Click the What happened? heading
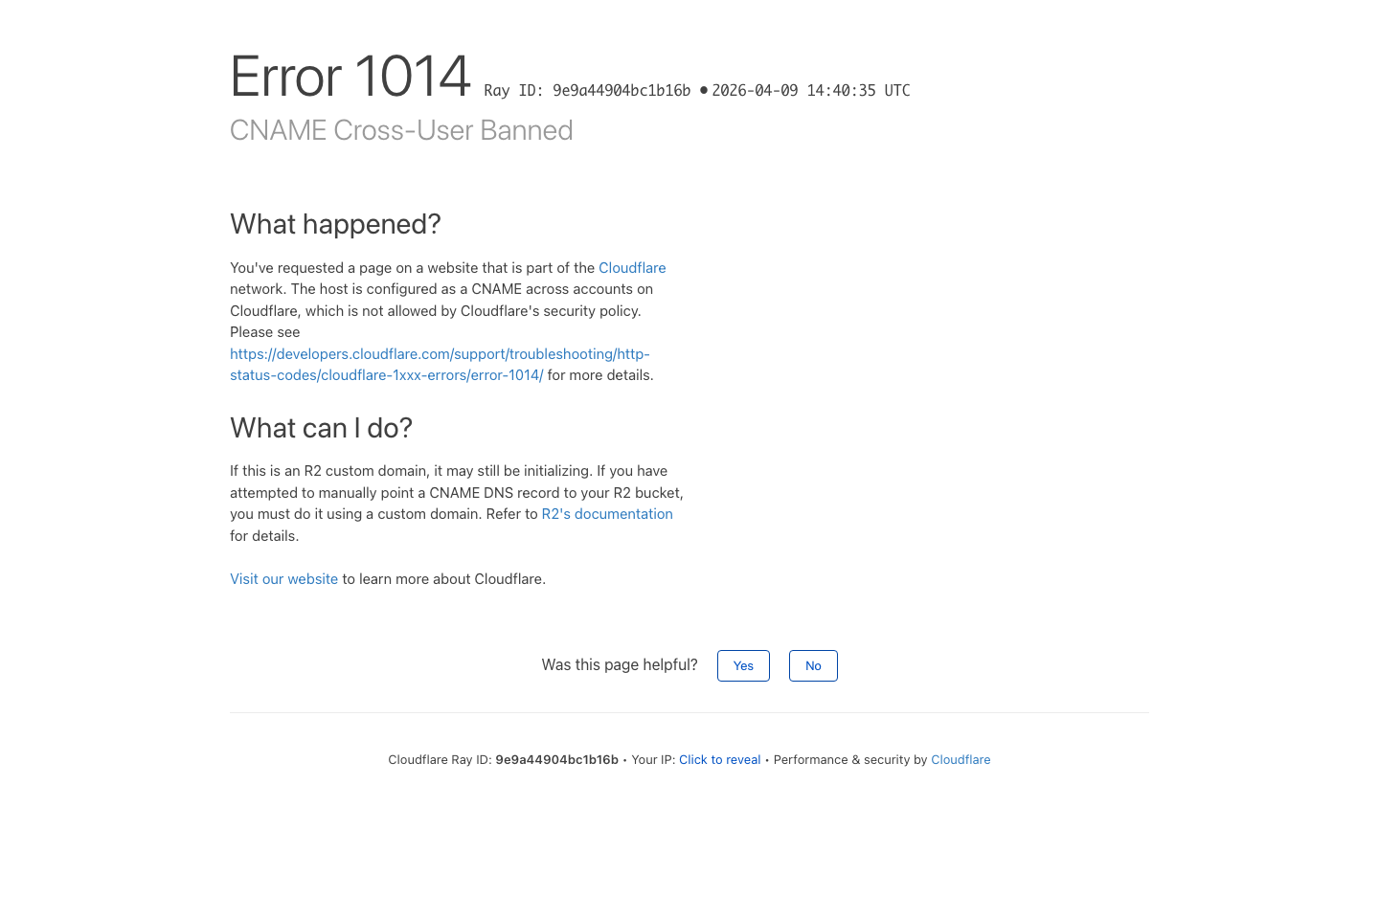 335,224
